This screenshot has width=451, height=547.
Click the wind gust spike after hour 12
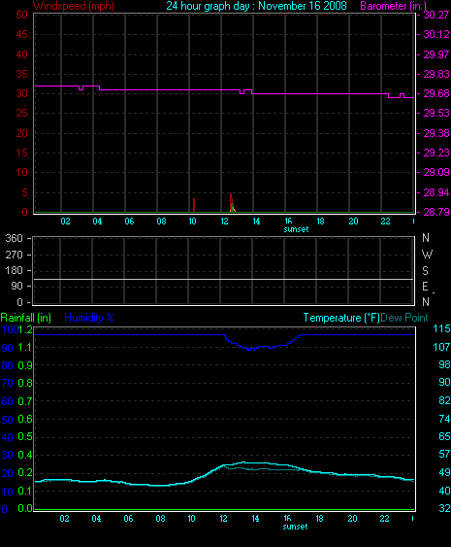[231, 203]
